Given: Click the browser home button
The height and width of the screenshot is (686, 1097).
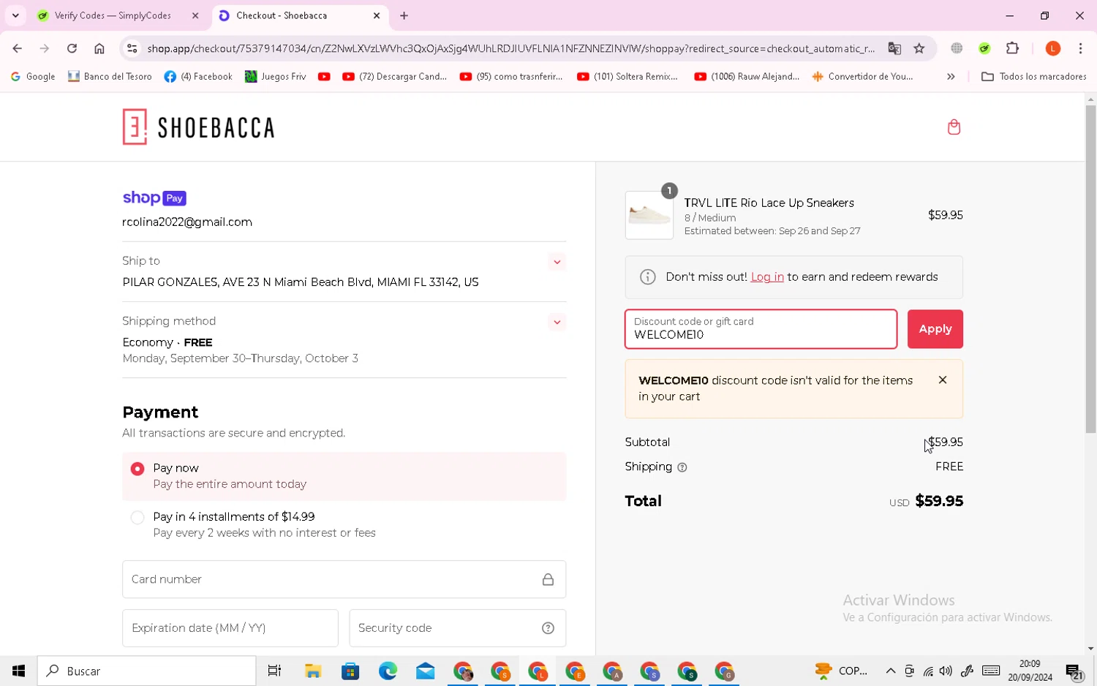Looking at the screenshot, I should point(99,48).
